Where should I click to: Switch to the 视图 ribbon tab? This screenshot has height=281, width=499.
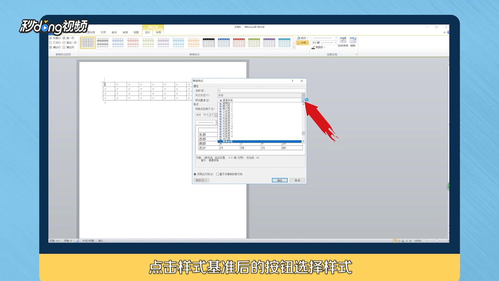tap(136, 32)
